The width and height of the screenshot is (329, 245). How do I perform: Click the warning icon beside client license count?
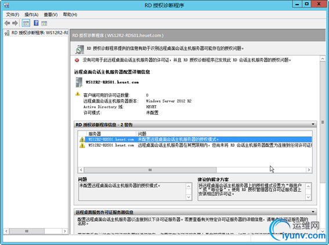click(x=78, y=94)
